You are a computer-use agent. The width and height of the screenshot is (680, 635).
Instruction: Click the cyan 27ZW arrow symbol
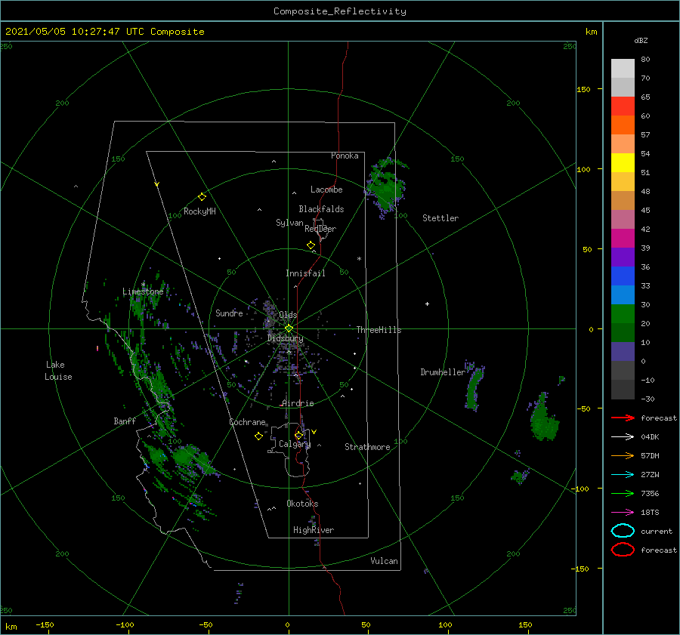pos(623,475)
